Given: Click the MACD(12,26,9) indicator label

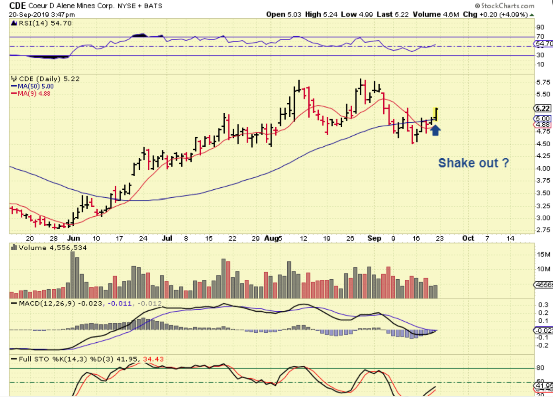Looking at the screenshot, I should tap(47, 303).
